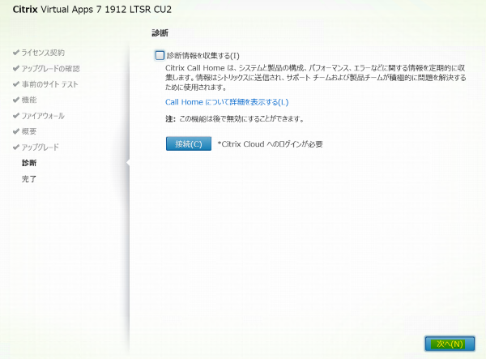The height and width of the screenshot is (359, 486).
Task: Click the checkmark icon beside ライセンス契約
Action: coord(16,53)
